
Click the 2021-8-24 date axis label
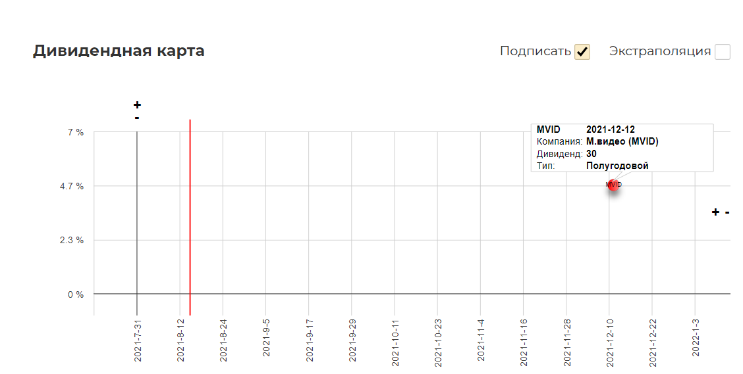pos(223,340)
